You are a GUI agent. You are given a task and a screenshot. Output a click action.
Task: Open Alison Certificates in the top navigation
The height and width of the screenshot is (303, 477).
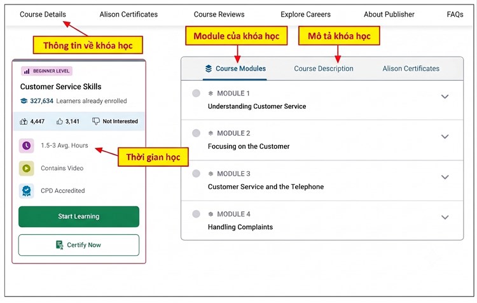click(x=128, y=14)
